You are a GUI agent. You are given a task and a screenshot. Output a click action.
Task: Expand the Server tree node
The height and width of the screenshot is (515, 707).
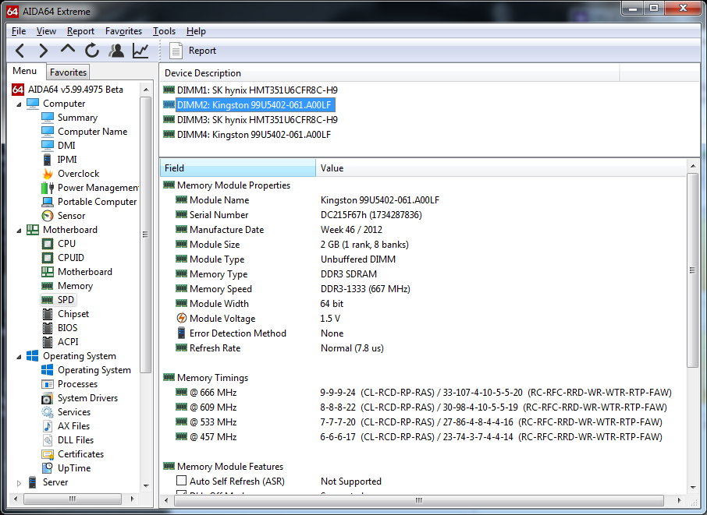click(19, 483)
